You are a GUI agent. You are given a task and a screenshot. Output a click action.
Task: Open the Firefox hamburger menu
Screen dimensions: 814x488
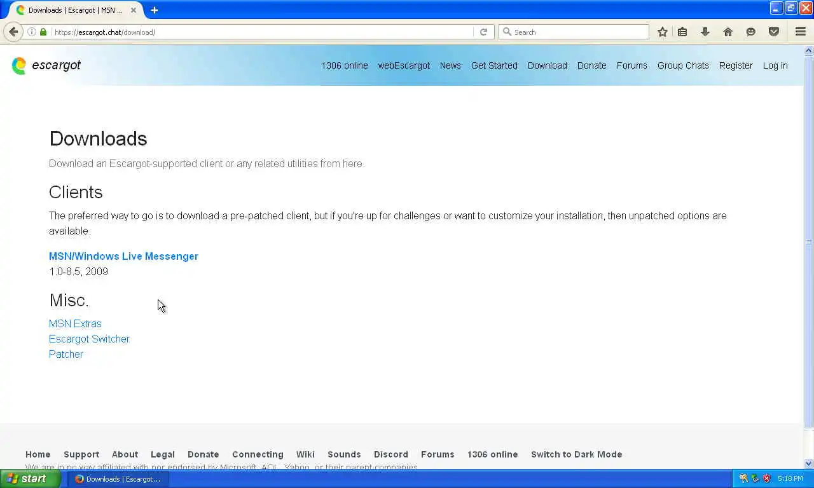click(801, 32)
